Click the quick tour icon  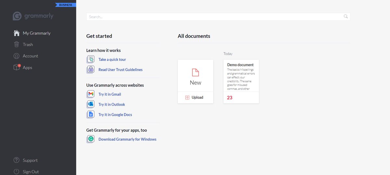pyautogui.click(x=91, y=60)
